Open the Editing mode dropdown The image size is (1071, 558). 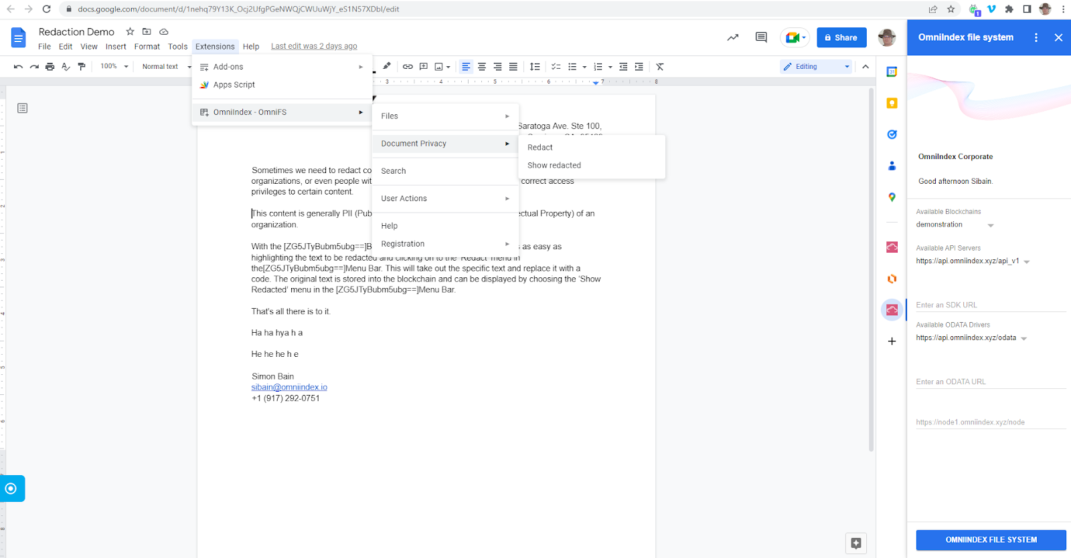pos(817,67)
